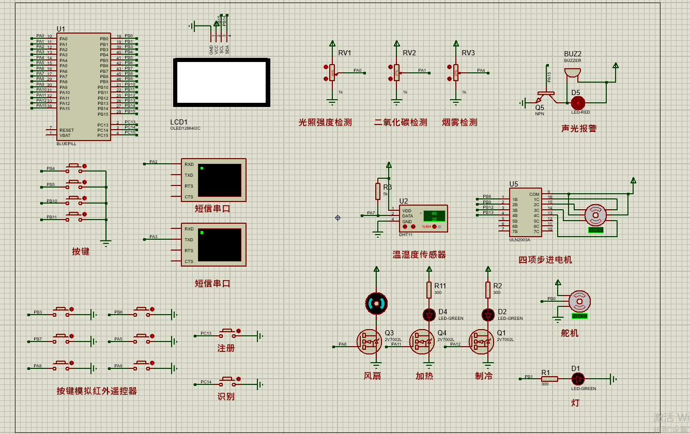Select the RV2 potentiometer symbol
690x434 pixels.
click(x=396, y=73)
